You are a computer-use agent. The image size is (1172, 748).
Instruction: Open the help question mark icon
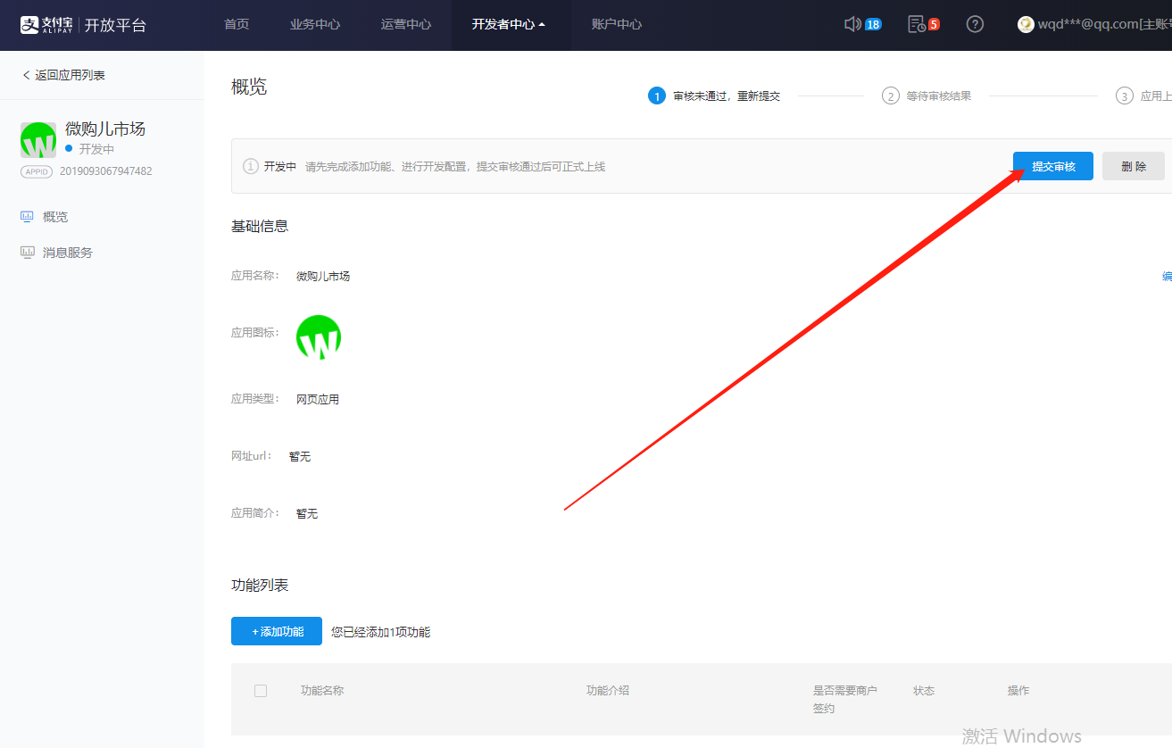[x=975, y=24]
